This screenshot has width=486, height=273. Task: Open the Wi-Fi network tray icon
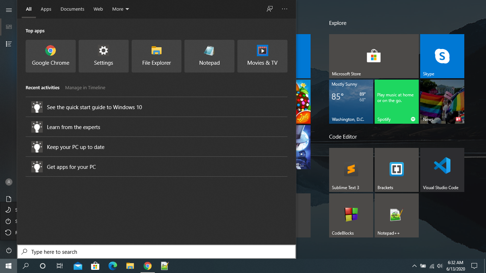coord(432,266)
